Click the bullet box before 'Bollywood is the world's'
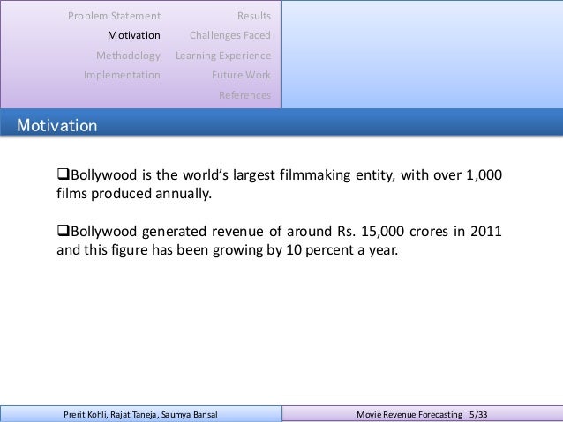 click(x=63, y=174)
